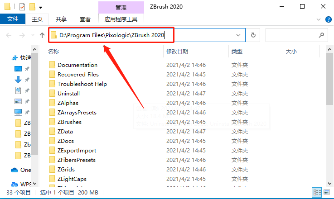Open the This PC monitor shortcut
334x199 pixels.
18,112
